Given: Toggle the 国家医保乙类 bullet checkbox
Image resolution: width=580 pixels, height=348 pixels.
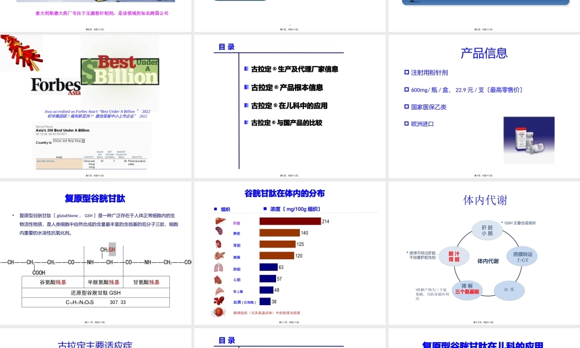Looking at the screenshot, I should click(x=407, y=107).
